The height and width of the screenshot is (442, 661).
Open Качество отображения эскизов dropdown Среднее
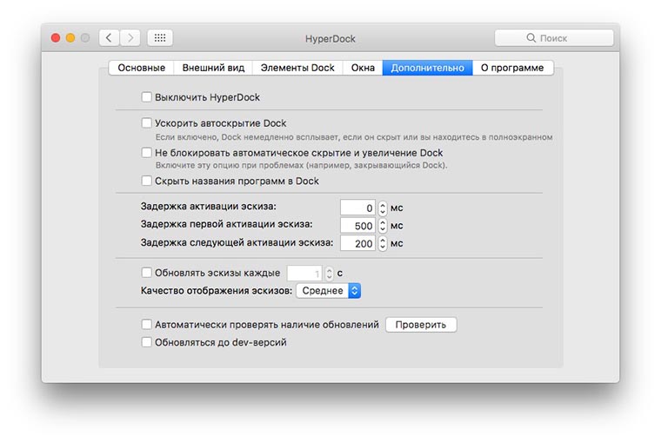click(x=329, y=291)
